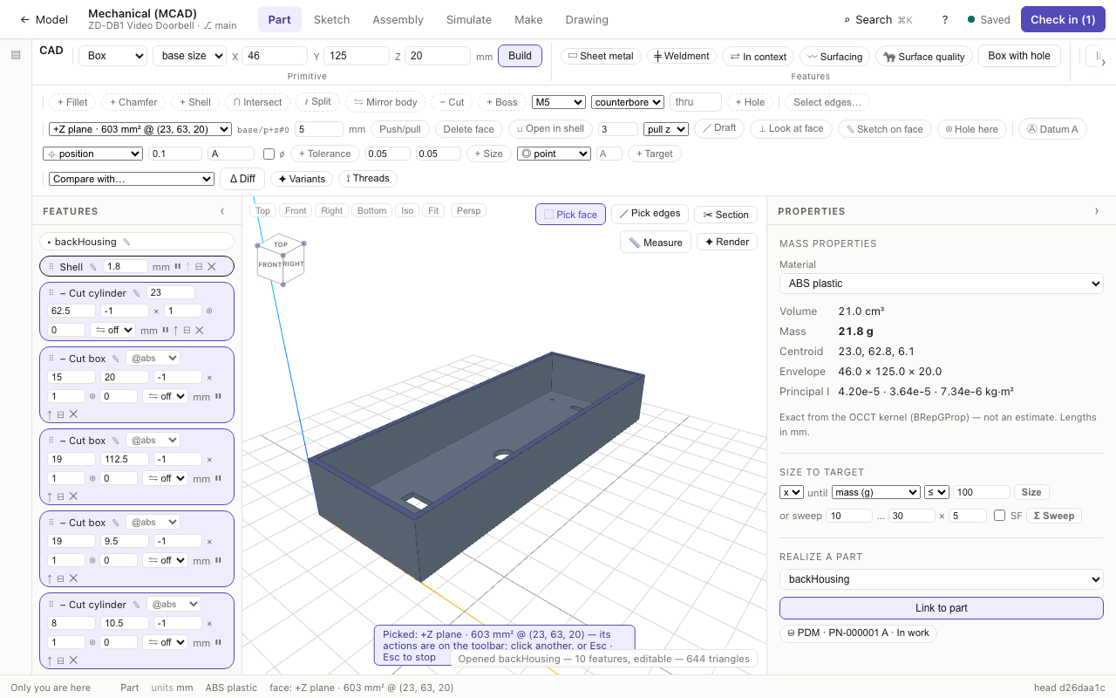Delete the Shell feature with X icon

coord(211,267)
